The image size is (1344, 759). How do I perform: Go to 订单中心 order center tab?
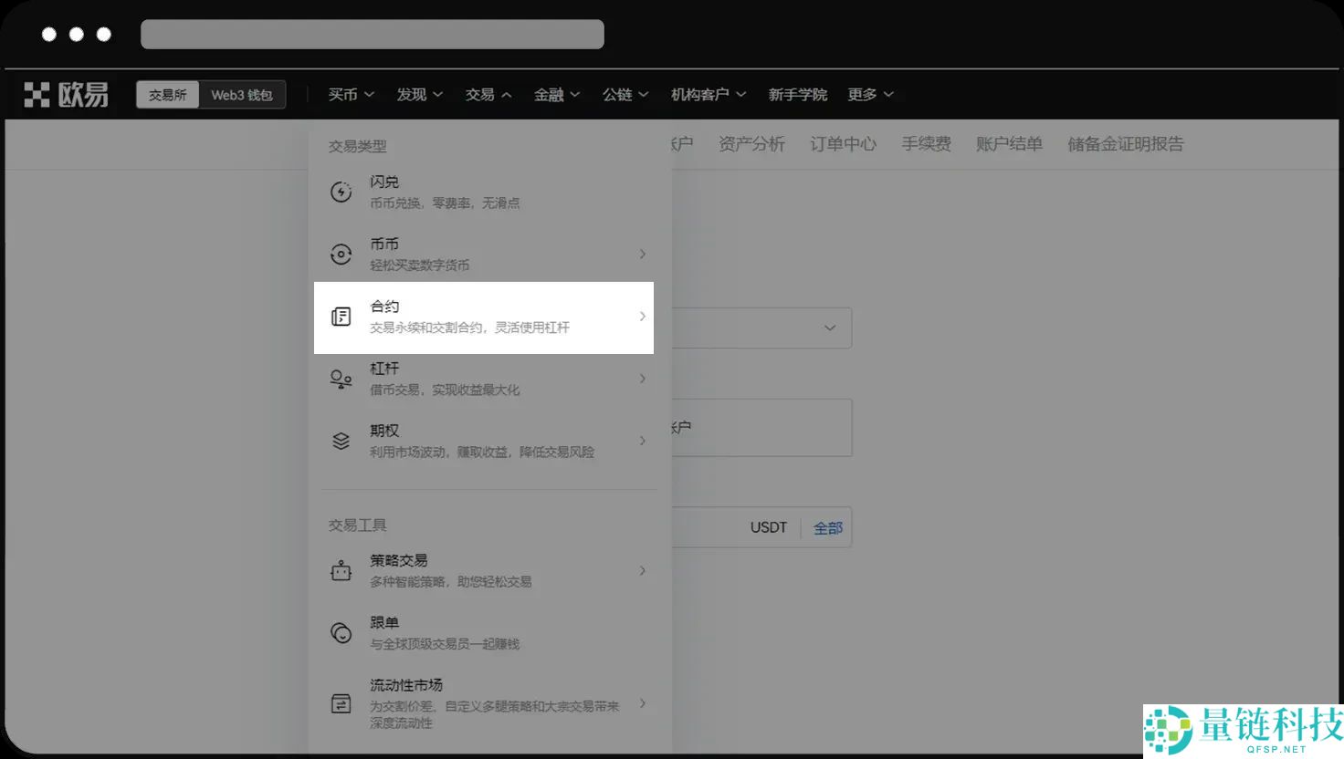(842, 143)
